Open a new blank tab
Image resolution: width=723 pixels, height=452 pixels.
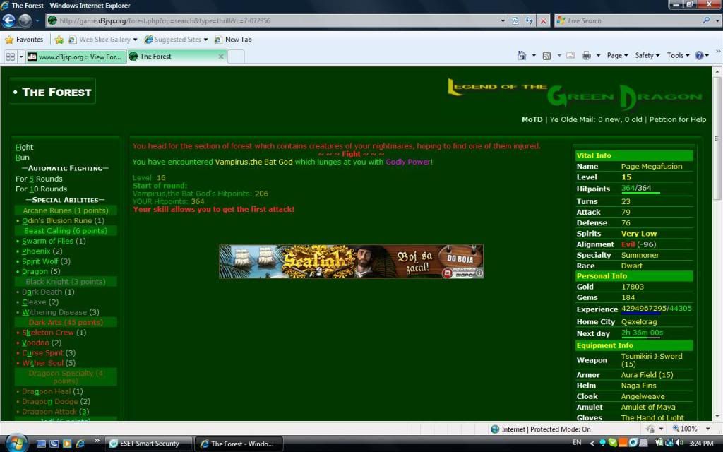tap(236, 56)
